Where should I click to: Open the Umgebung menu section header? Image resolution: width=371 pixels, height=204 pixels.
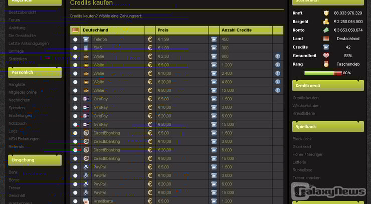[35, 160]
